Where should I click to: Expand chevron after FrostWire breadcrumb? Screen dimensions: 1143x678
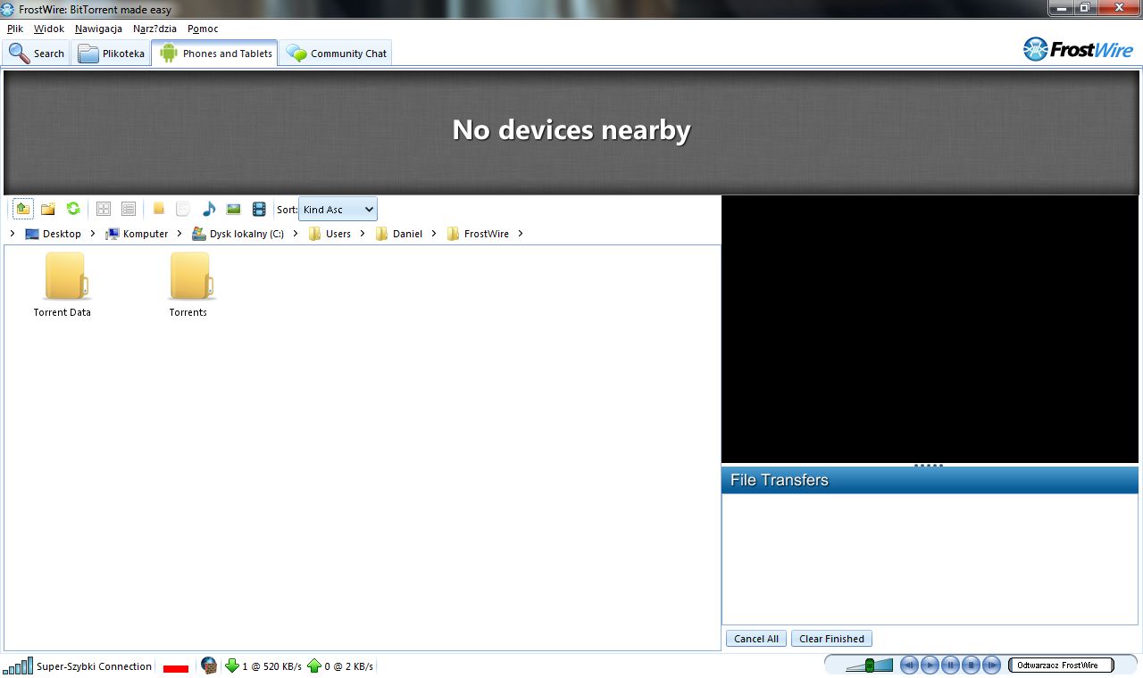[x=521, y=234]
